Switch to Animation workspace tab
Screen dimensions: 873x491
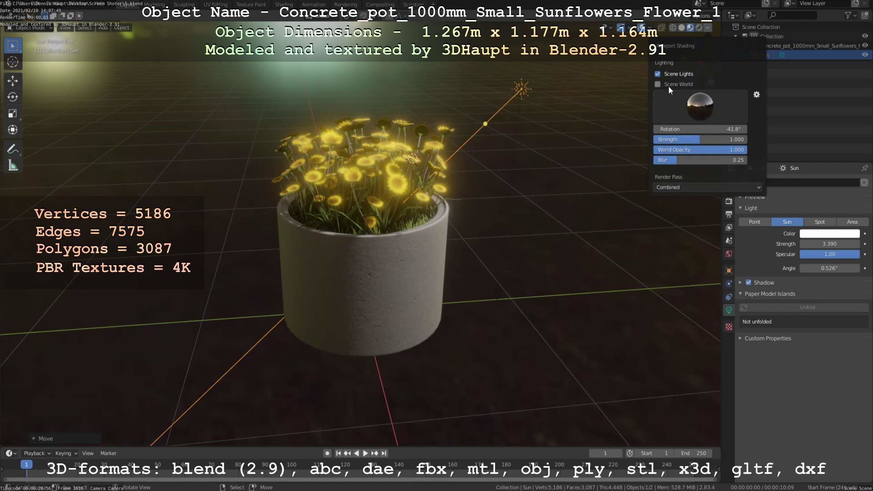[x=314, y=4]
